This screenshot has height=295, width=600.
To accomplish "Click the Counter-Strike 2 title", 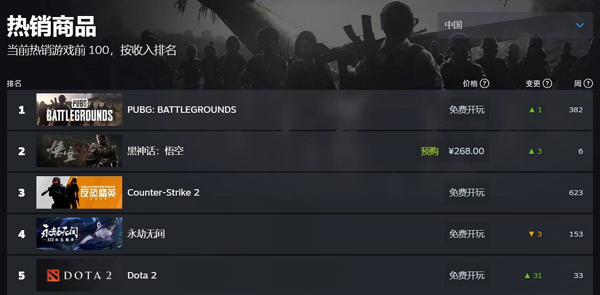I will (x=163, y=192).
